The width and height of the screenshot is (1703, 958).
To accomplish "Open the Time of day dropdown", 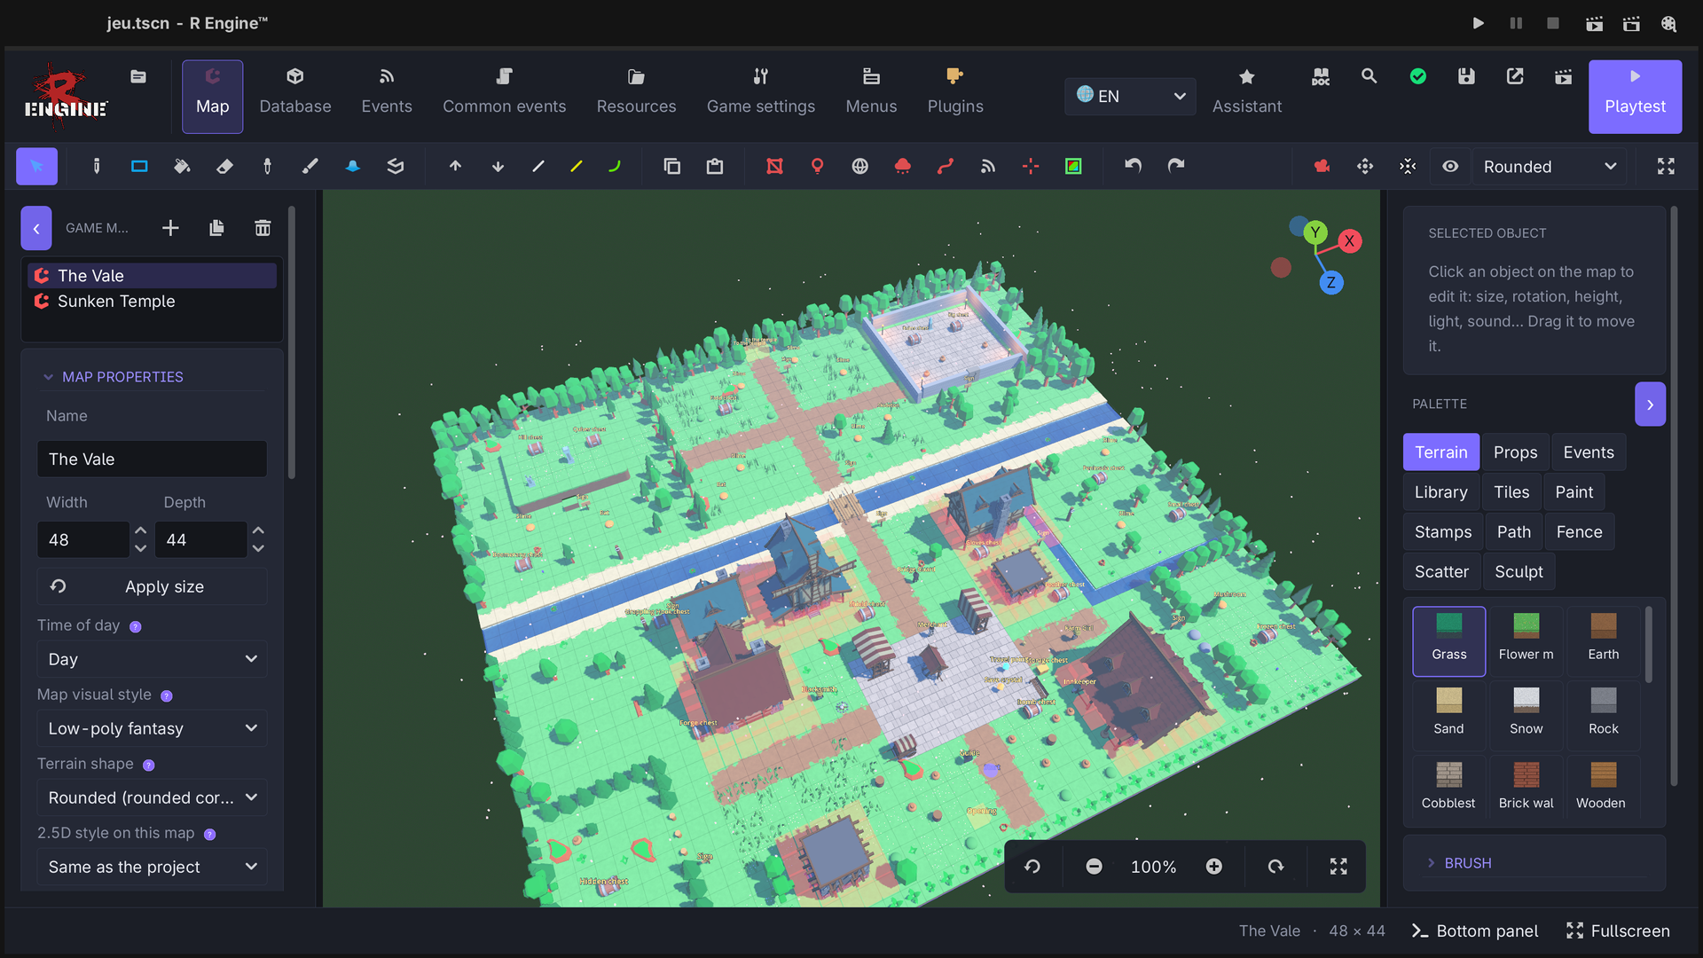I will pos(152,659).
